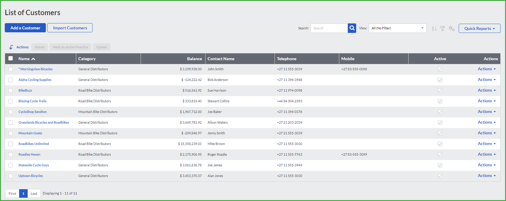The image size is (506, 201).
Task: Open Actions dropdown for Morningview Bicycles
Action: click(x=487, y=69)
